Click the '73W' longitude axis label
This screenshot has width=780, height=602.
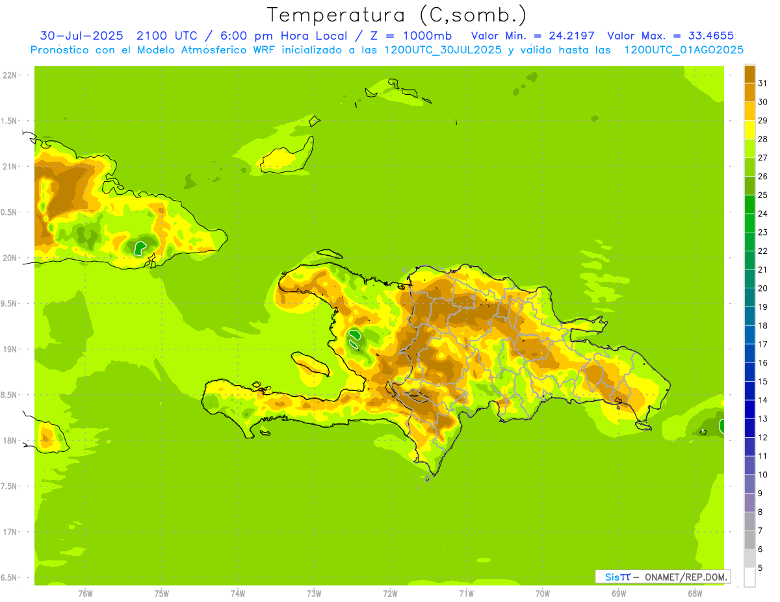pyautogui.click(x=314, y=594)
